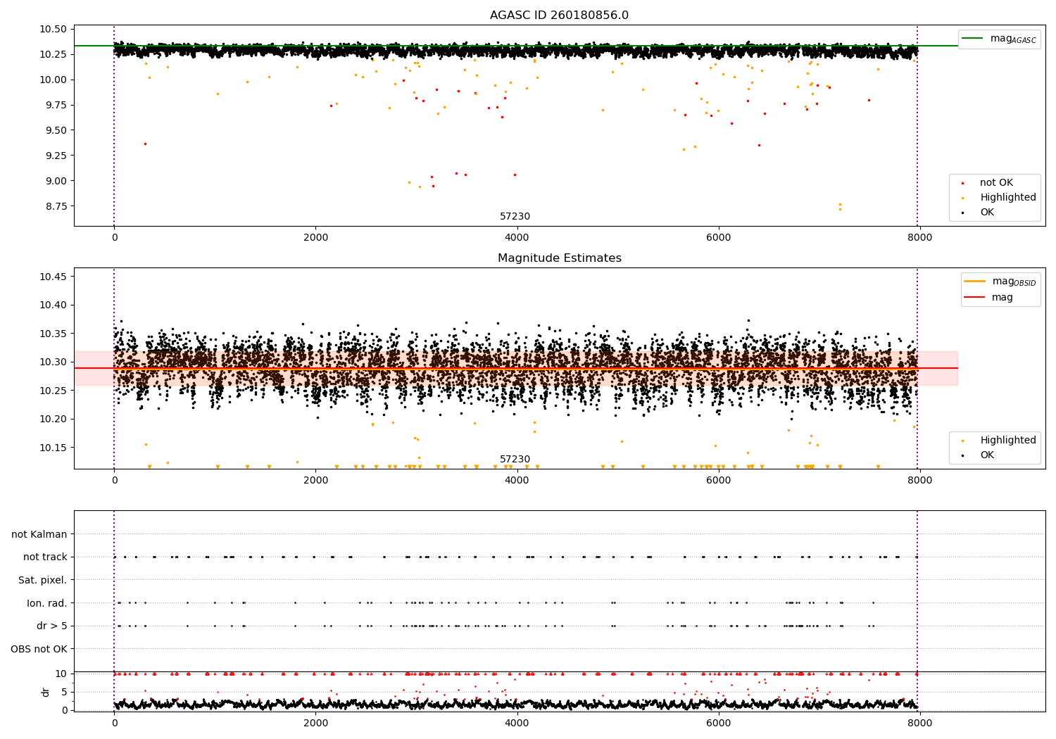Click the 'OBS not OK' row label
This screenshot has height=739, width=1056.
(39, 649)
